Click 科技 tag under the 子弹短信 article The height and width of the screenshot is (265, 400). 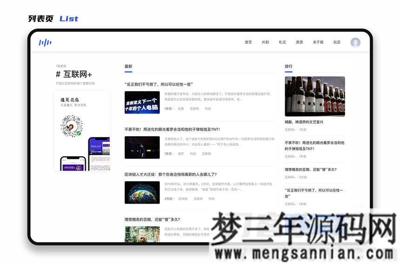[193, 154]
